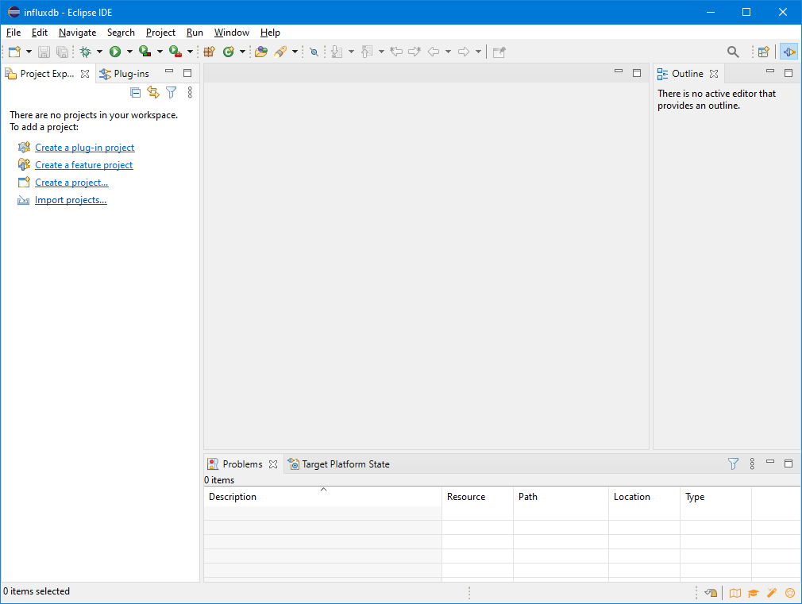The width and height of the screenshot is (802, 604).
Task: Toggle the Plug-in Development perspective button
Action: (x=789, y=52)
